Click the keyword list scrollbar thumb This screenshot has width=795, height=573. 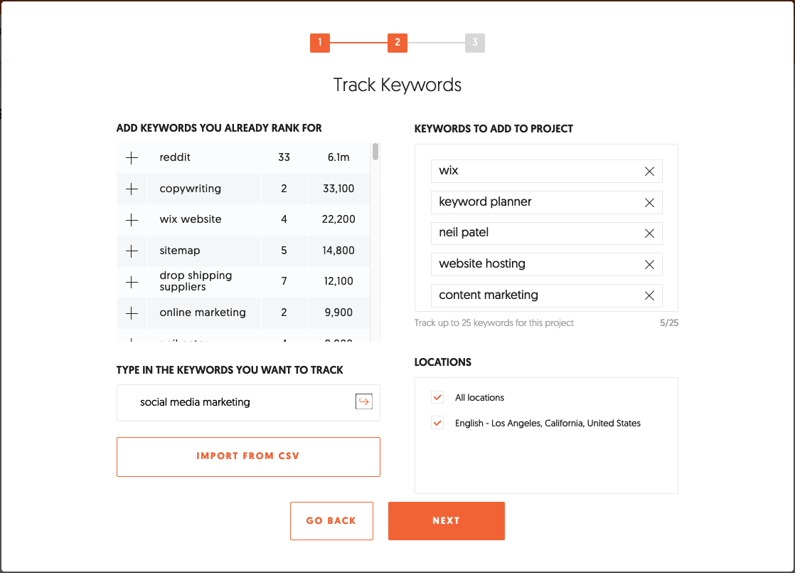[x=375, y=151]
